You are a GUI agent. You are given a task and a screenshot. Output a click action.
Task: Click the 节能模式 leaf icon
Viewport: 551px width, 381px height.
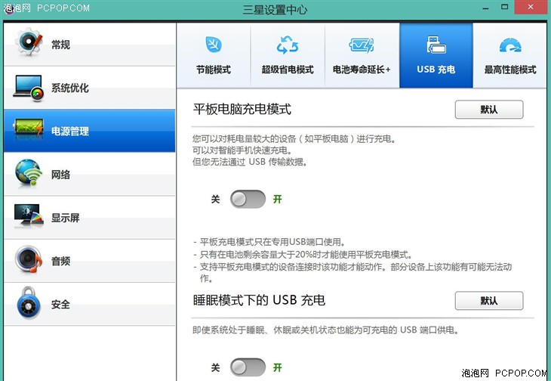(x=214, y=45)
